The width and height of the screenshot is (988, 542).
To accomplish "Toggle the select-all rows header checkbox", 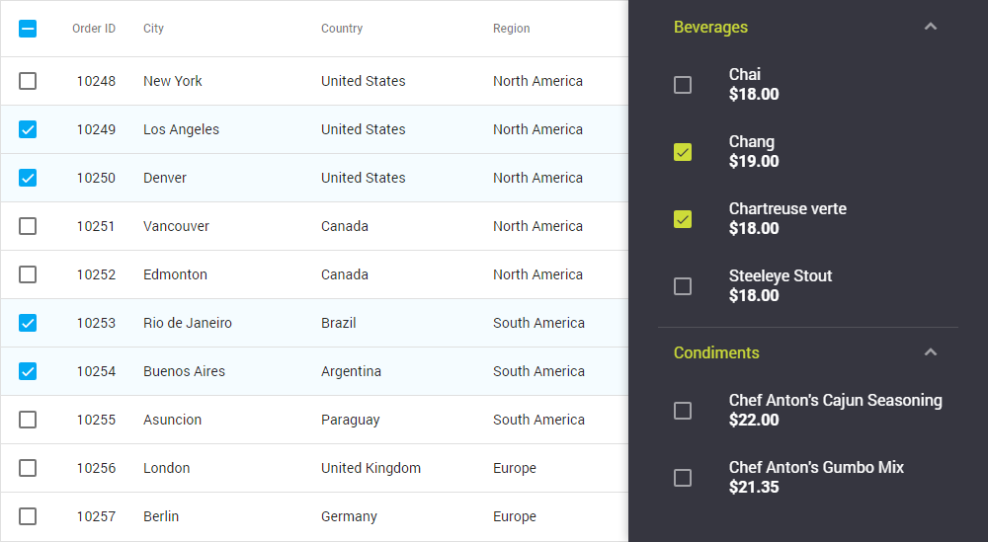I will [x=28, y=29].
